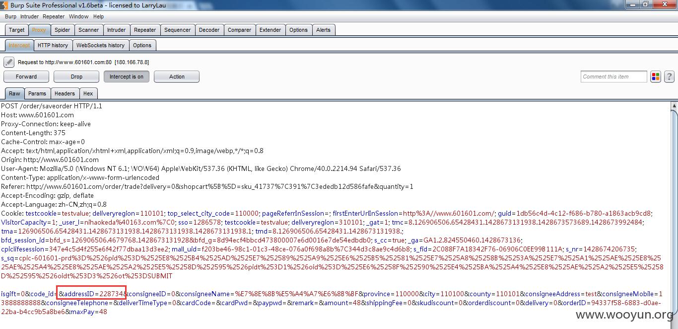Toggle the Intercept is on button
Screen dimensions: 678x329
127,77
